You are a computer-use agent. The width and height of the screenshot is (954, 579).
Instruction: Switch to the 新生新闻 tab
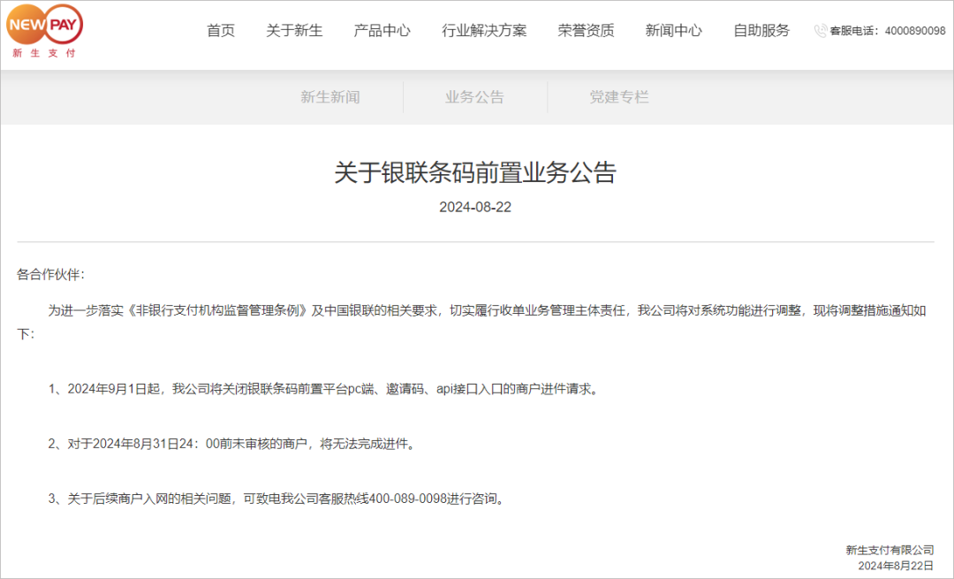(x=329, y=96)
